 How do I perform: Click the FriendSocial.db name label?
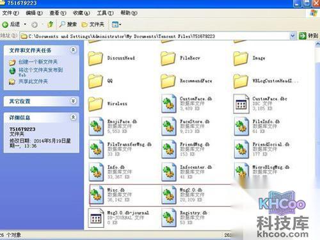(x=271, y=145)
